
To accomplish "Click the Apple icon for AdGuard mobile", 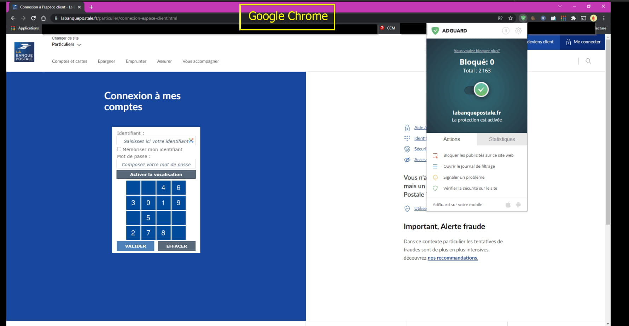I will (508, 205).
